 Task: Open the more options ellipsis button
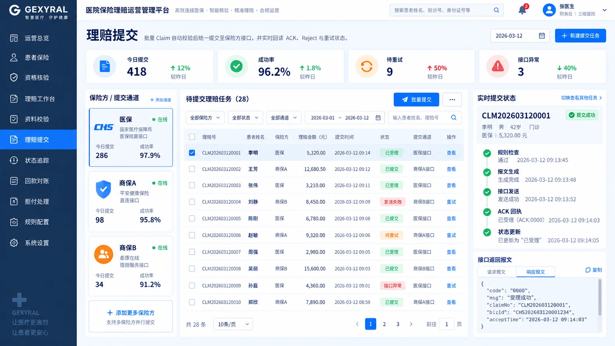tap(452, 100)
